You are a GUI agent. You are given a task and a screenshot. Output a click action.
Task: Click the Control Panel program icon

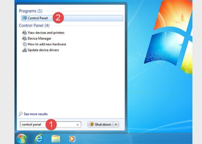[24, 18]
